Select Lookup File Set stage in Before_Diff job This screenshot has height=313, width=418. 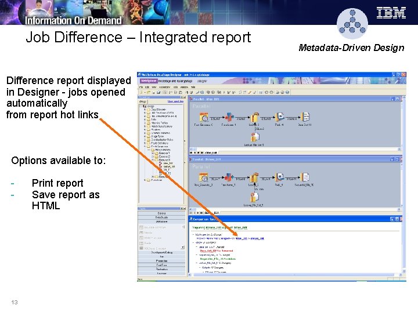[254, 197]
